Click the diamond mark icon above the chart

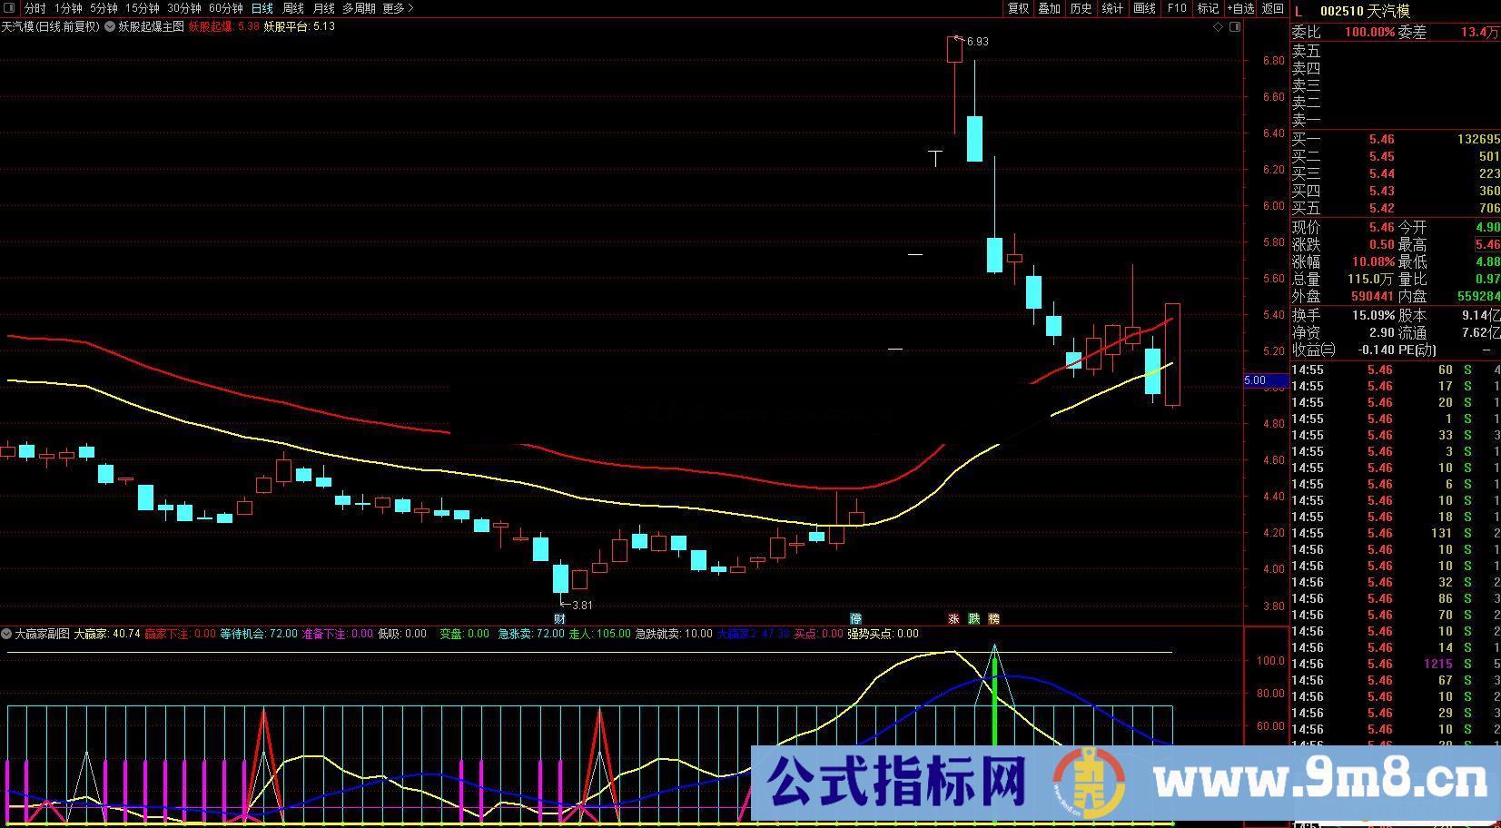1219,26
